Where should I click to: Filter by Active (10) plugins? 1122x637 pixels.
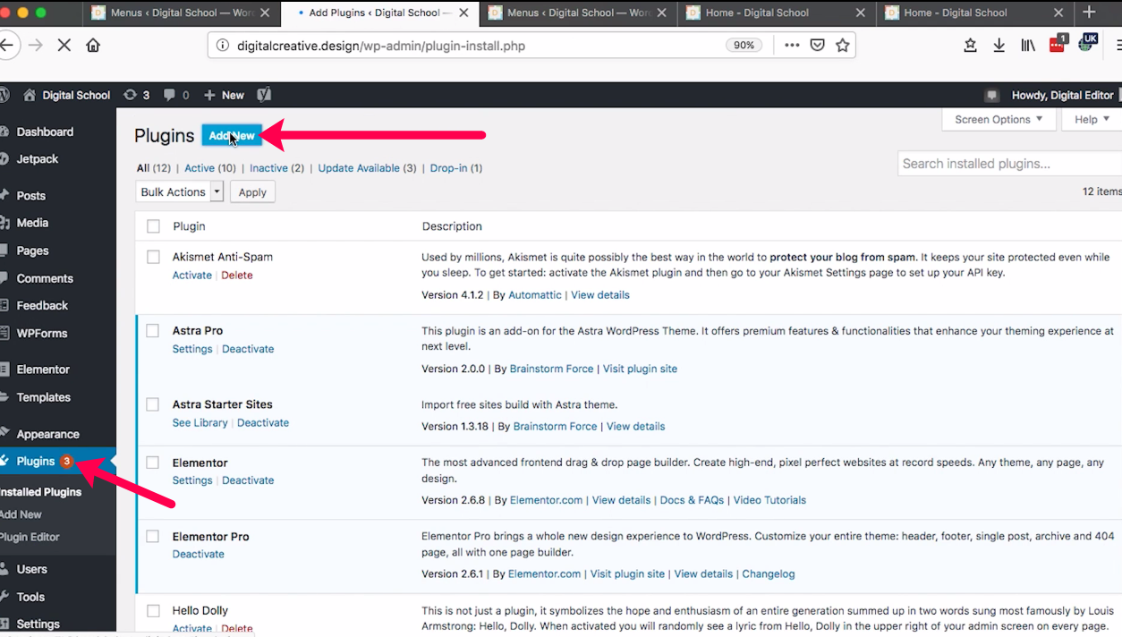pyautogui.click(x=210, y=168)
